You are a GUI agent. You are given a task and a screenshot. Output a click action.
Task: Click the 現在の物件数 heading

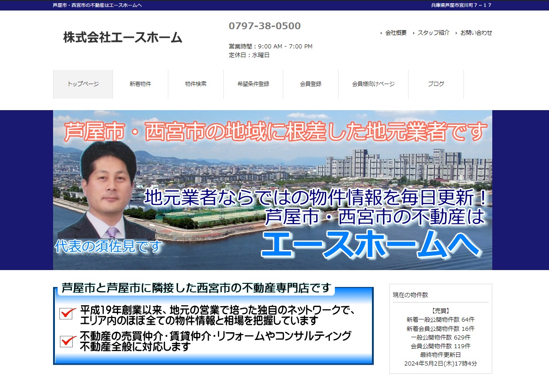(x=410, y=295)
